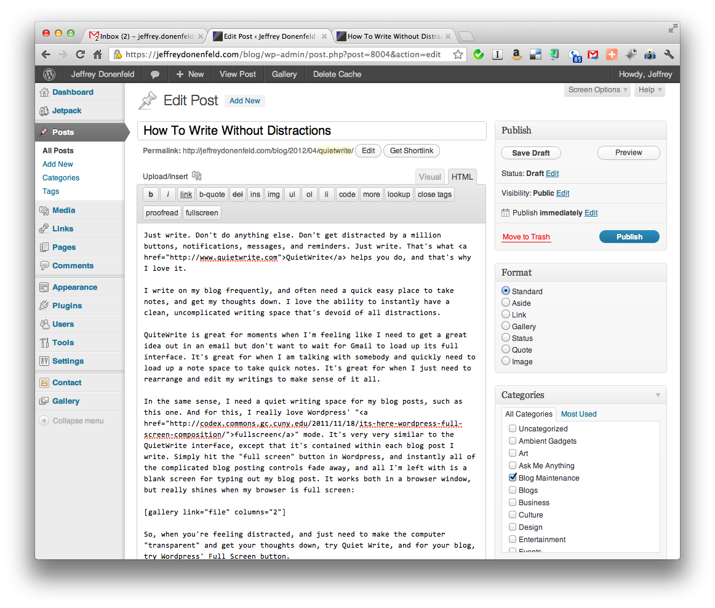This screenshot has width=715, height=608.
Task: Switch to the HTML editor tab
Action: coord(462,177)
